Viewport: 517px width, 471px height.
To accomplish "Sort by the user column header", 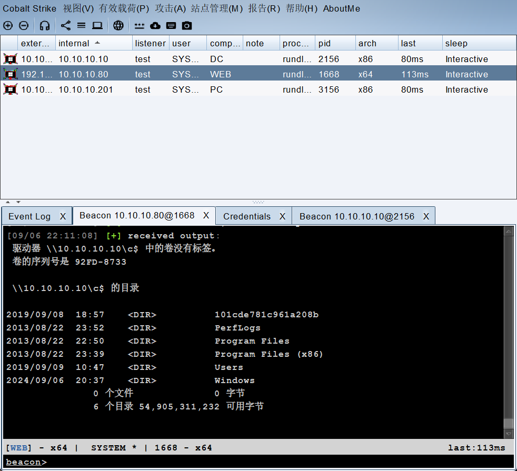I will coord(188,43).
